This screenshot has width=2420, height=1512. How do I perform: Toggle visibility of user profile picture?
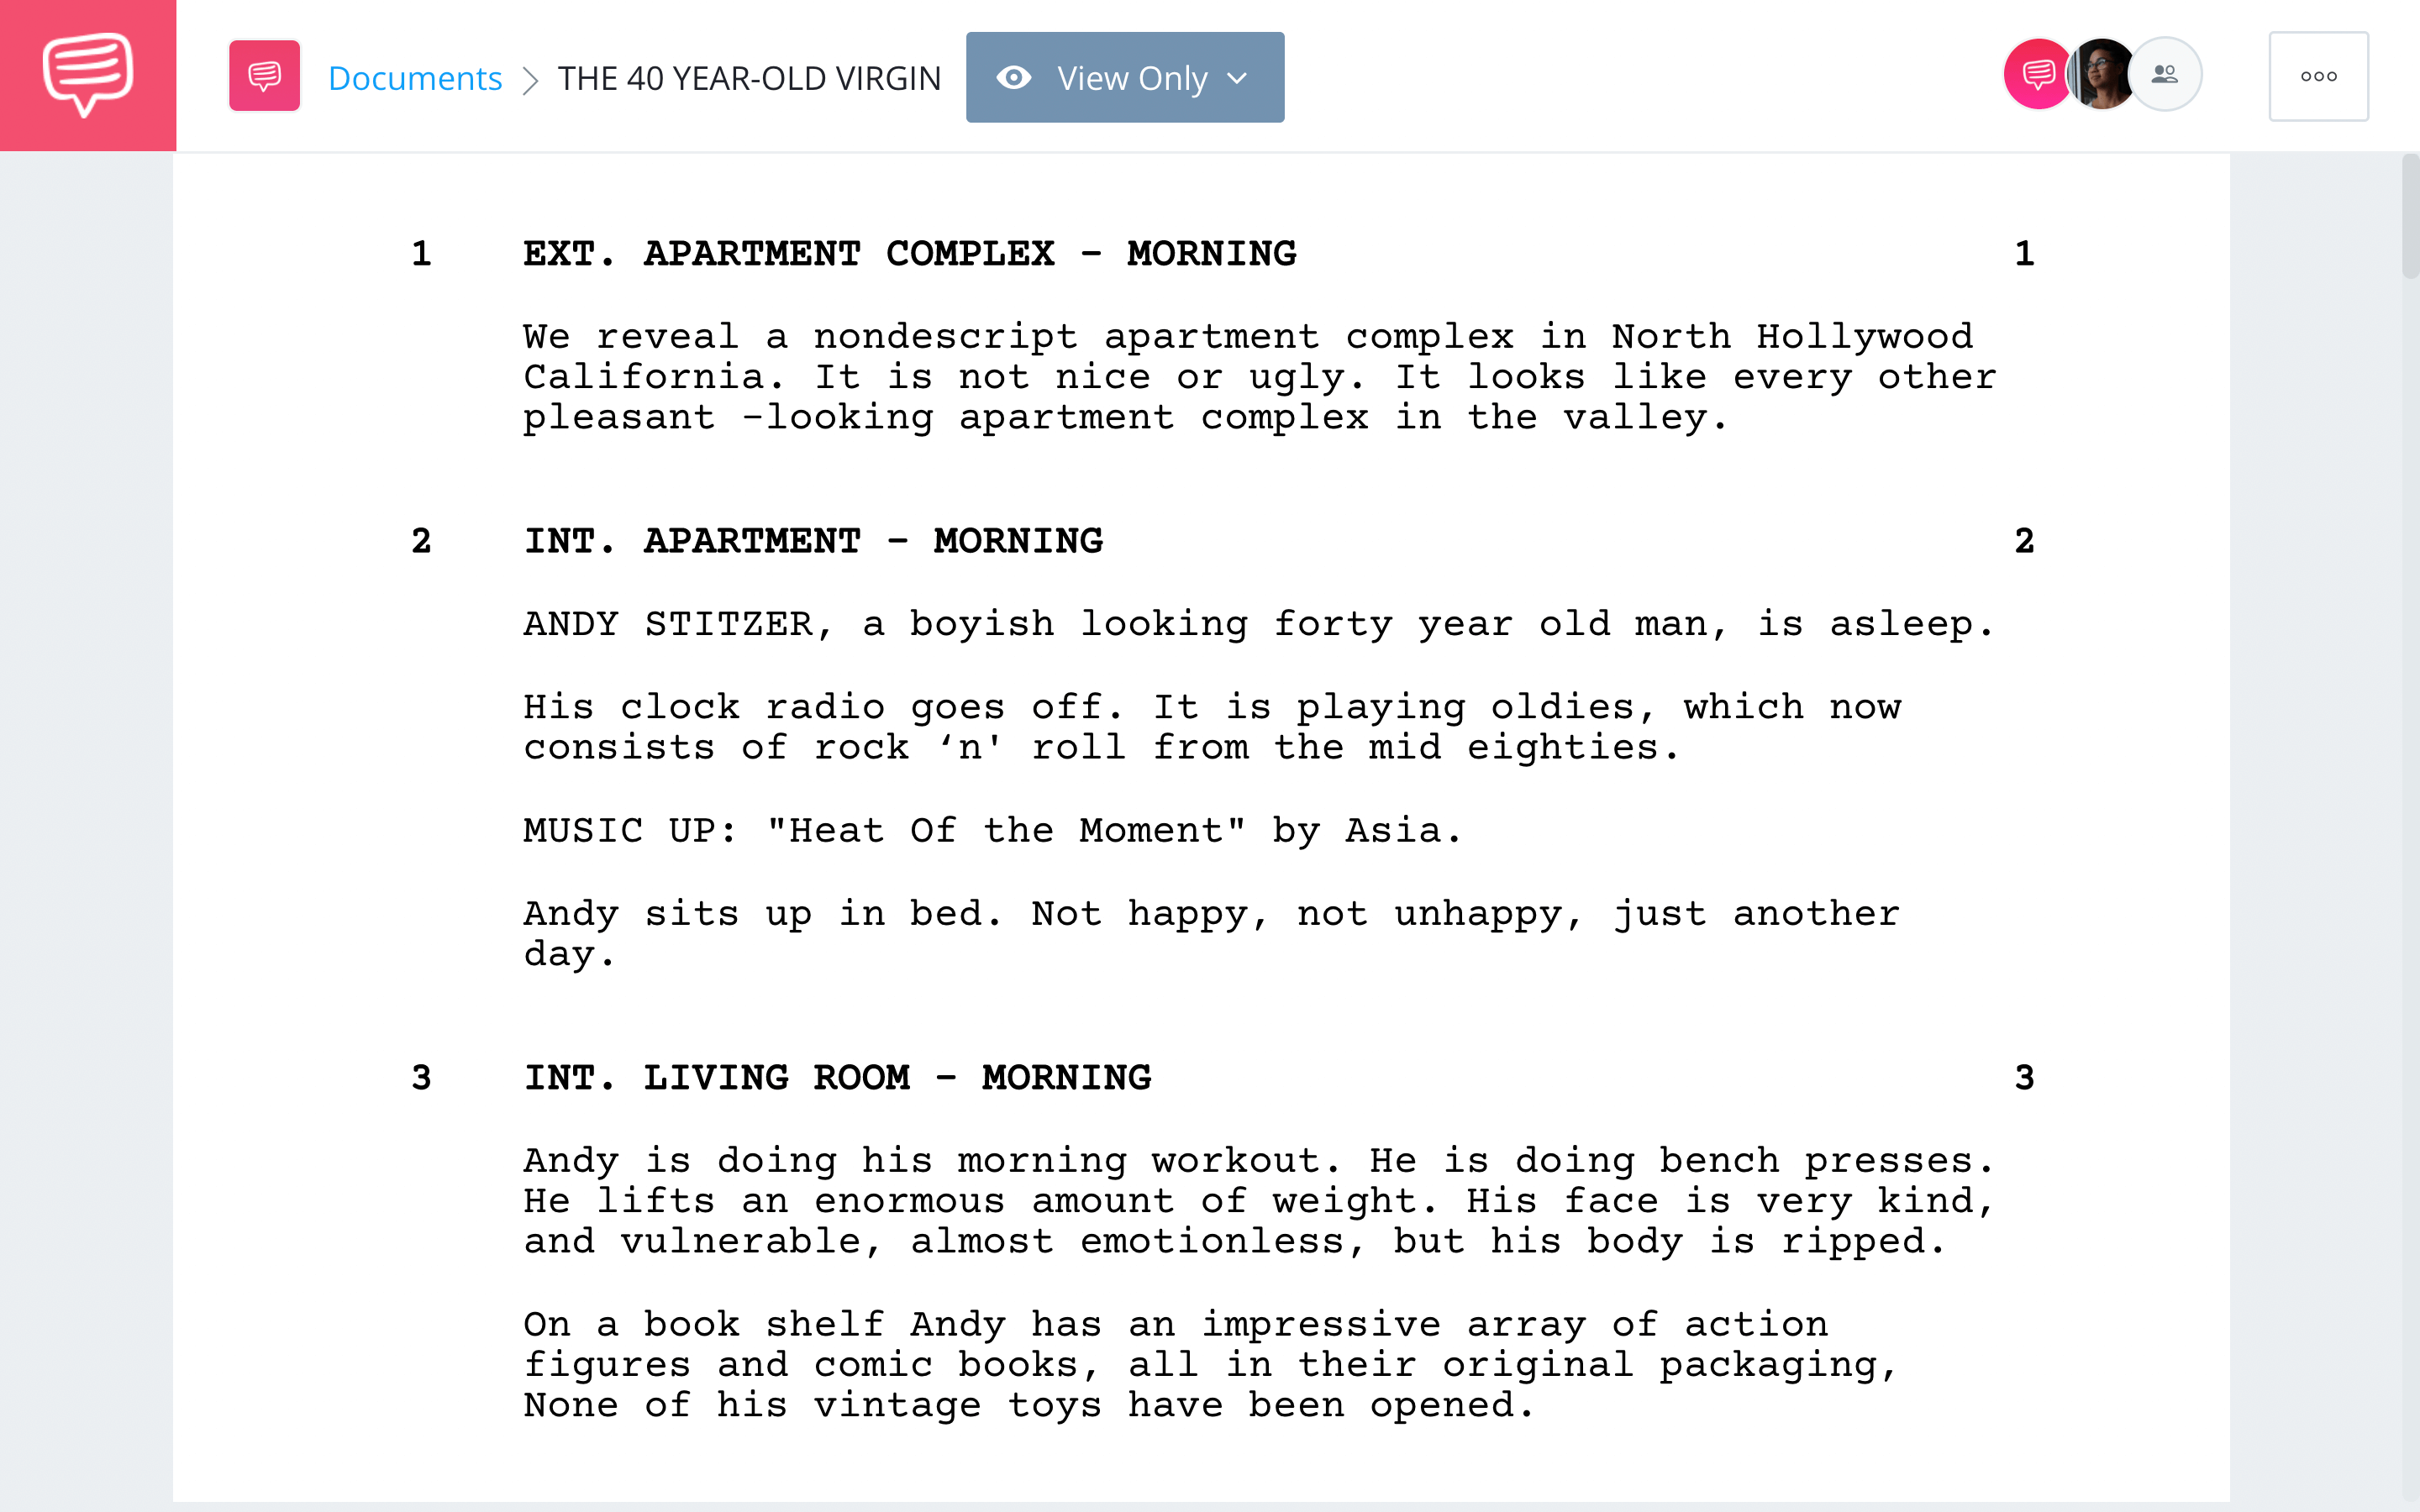pos(2102,76)
